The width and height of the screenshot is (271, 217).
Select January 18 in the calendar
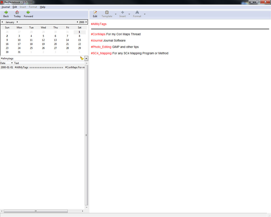[31, 44]
